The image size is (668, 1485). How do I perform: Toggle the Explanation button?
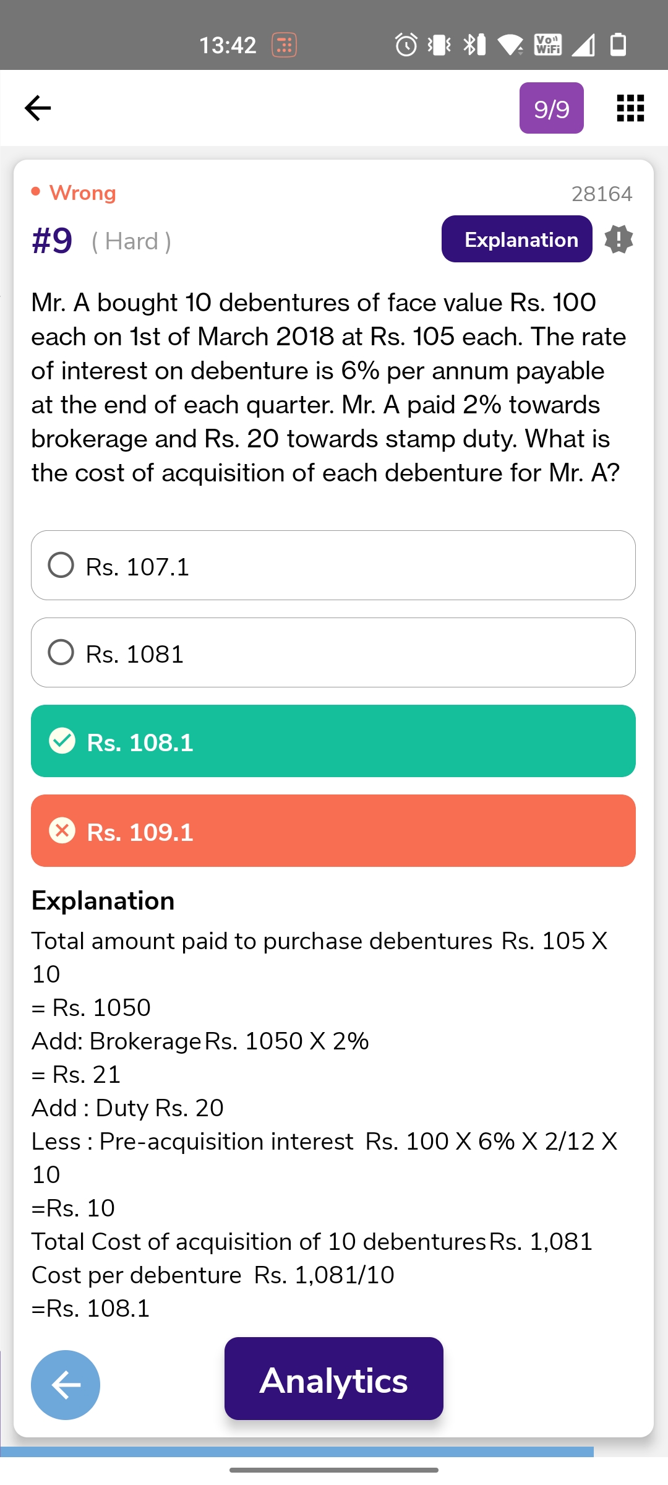[516, 239]
